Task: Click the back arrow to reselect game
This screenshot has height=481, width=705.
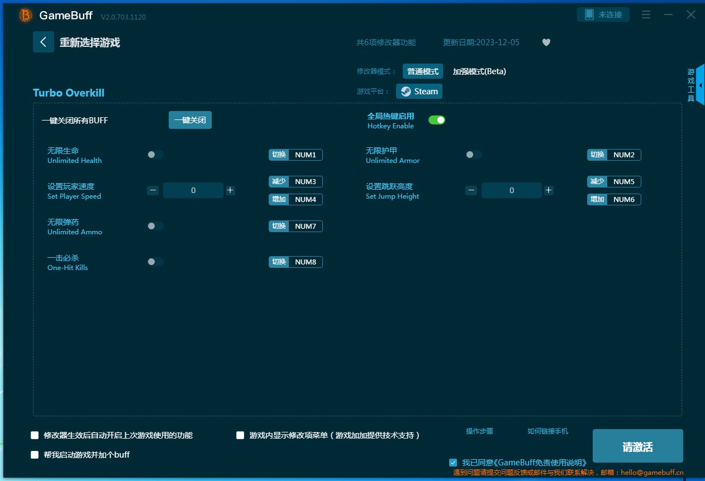Action: (43, 42)
